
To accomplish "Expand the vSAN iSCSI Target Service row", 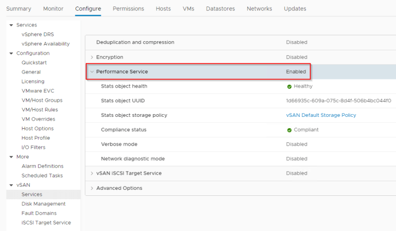I will (92, 173).
